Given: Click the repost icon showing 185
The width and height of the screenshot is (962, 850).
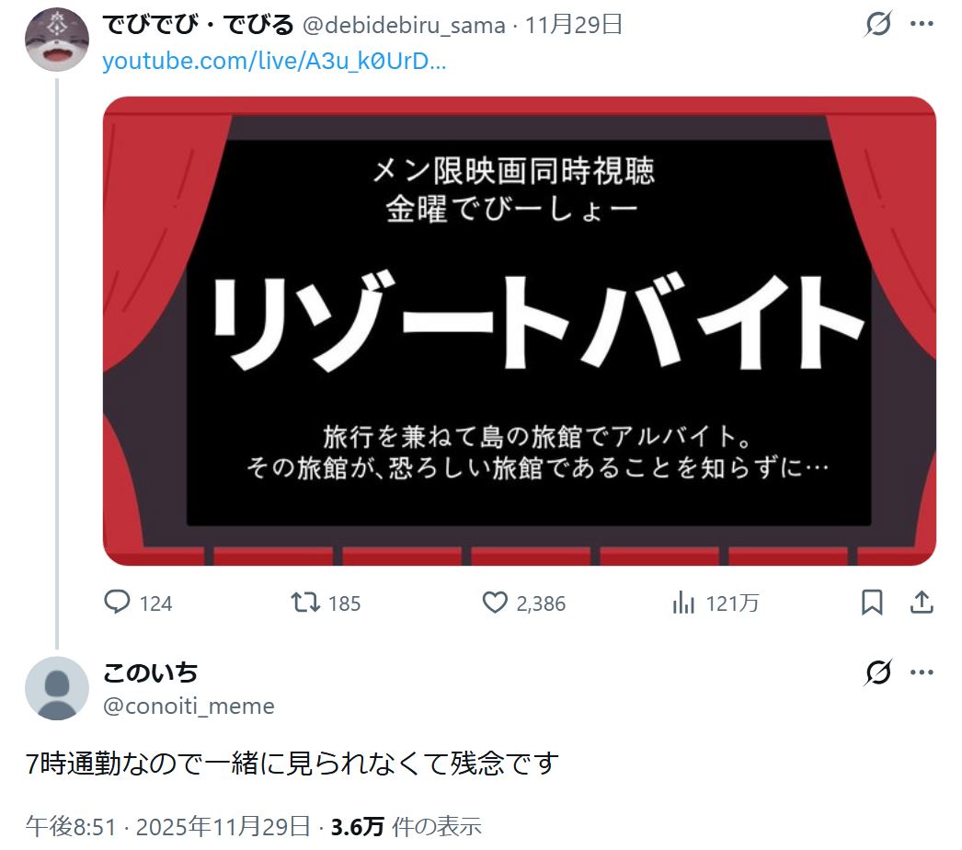Looking at the screenshot, I should coord(305,602).
